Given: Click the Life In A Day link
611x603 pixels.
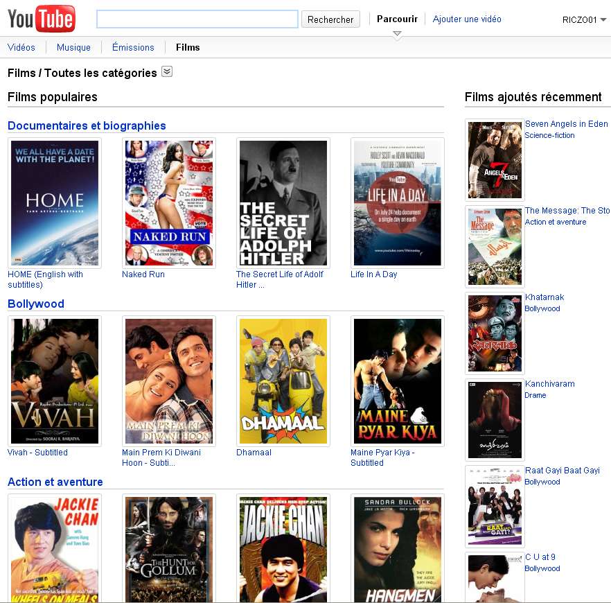Looking at the screenshot, I should pyautogui.click(x=373, y=274).
